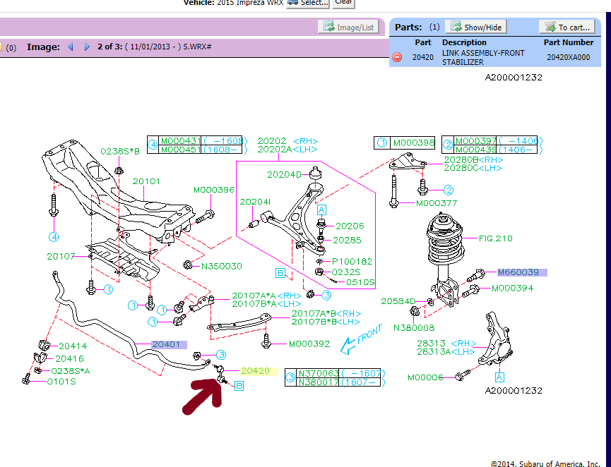Click the Show/Hide parts button
The width and height of the screenshot is (611, 467).
(x=475, y=28)
